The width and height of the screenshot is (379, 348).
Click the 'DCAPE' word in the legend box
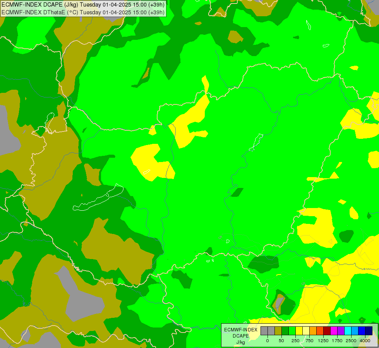pos(241,336)
